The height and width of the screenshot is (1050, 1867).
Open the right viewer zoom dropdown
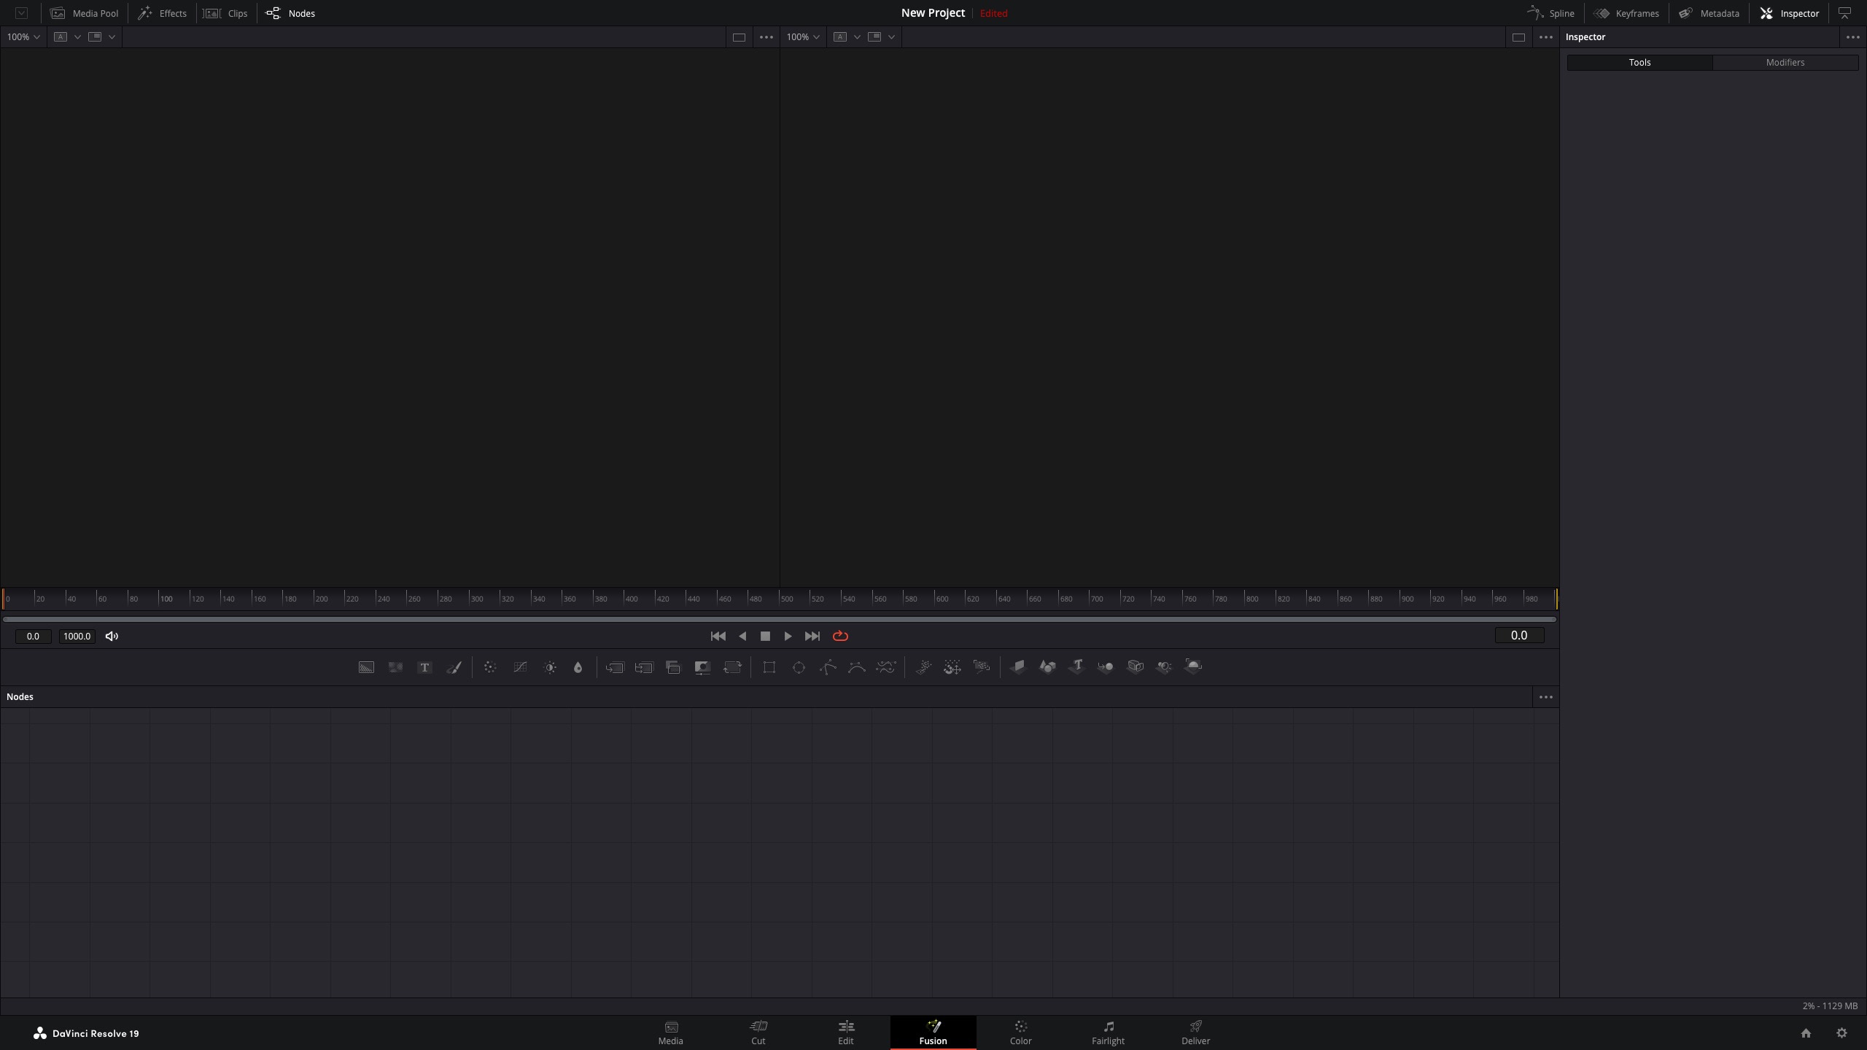[802, 36]
